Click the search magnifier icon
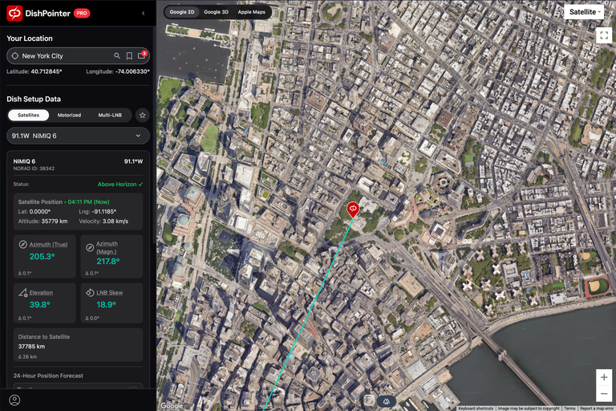616x411 pixels. [x=116, y=56]
